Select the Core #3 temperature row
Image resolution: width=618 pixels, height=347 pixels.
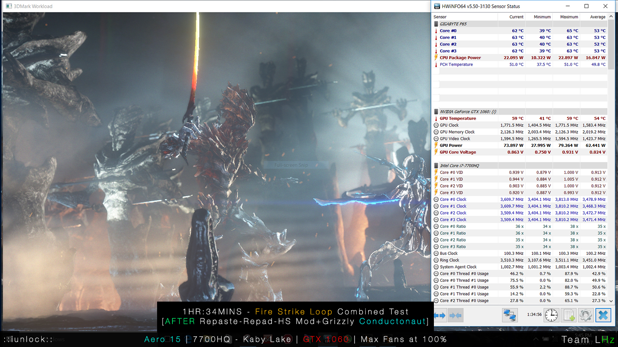click(520, 51)
